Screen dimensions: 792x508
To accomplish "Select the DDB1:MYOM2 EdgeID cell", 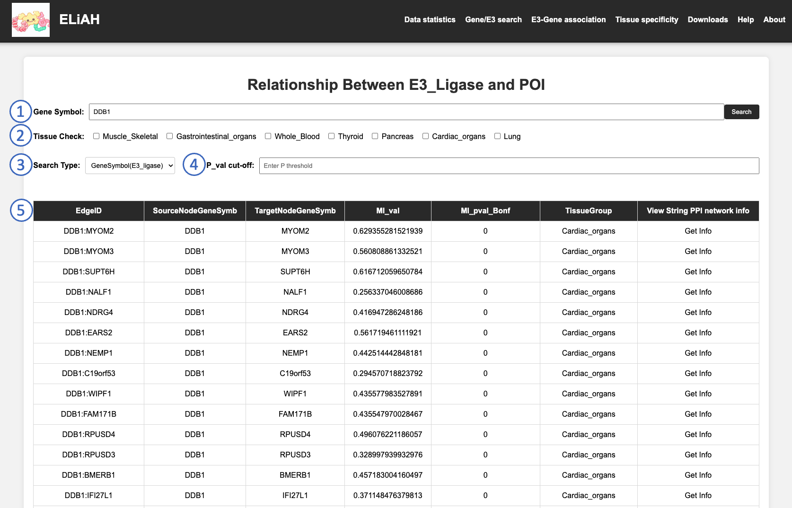I will pos(88,231).
